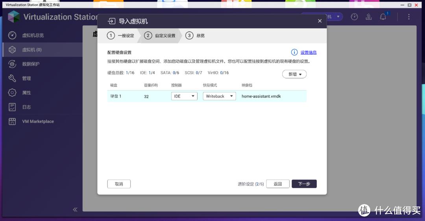Click the 快取模式 column header
425x221 pixels.
coord(210,85)
